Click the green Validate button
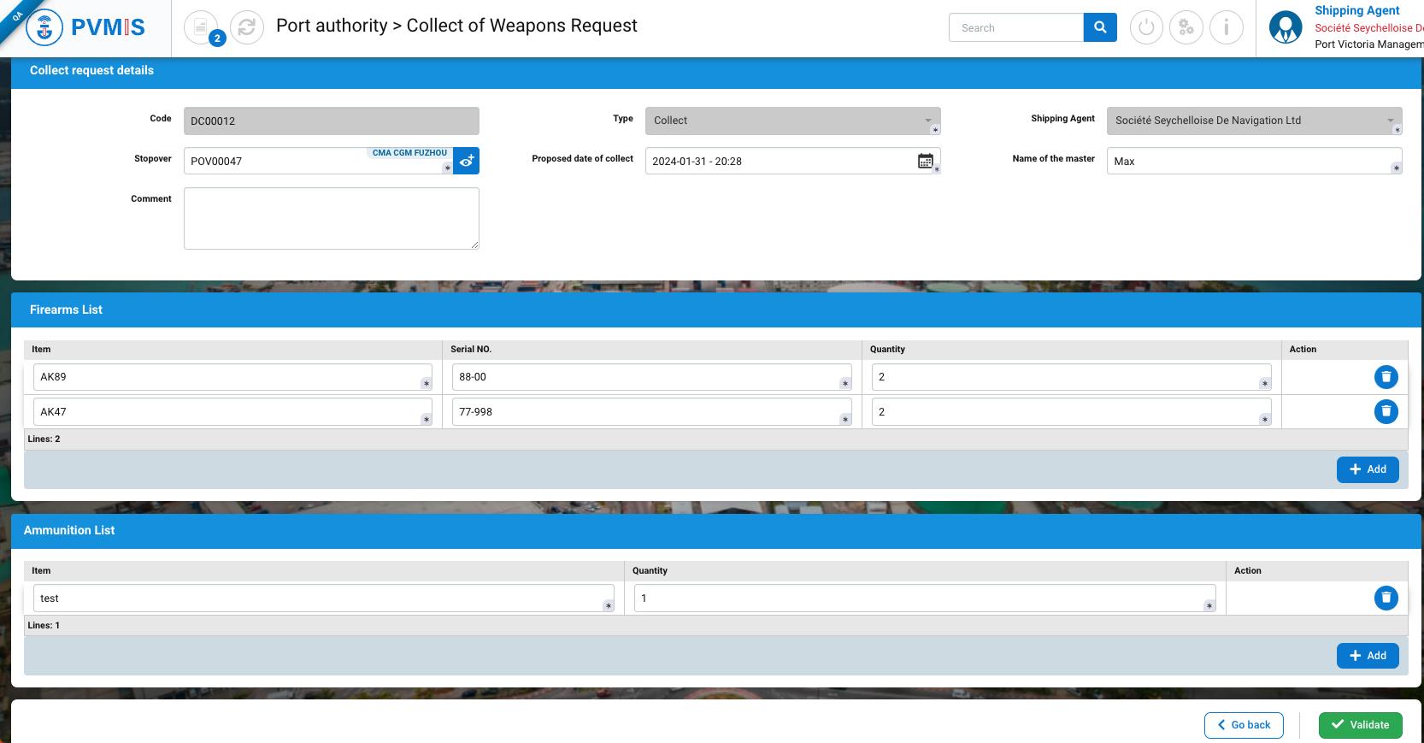The image size is (1424, 743). tap(1360, 725)
